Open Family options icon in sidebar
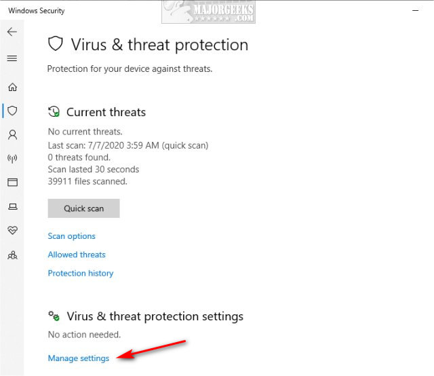Screen dimensions: 434x376 (x=12, y=255)
